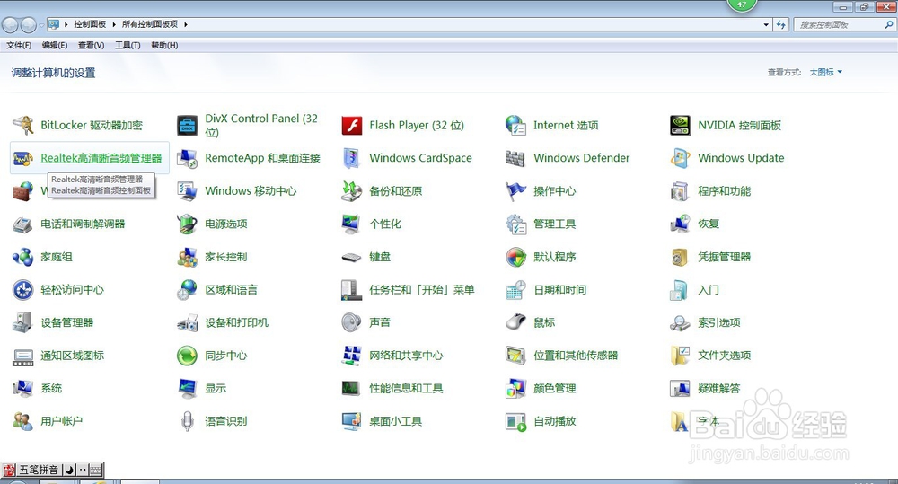Click the 用户帐户 link
This screenshot has height=484, width=898.
(62, 421)
